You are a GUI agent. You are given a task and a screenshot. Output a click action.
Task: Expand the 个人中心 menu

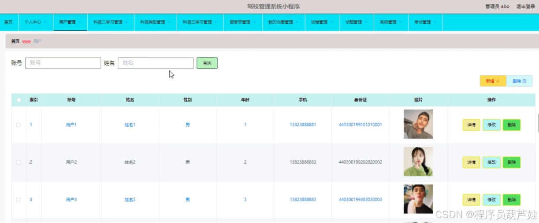tap(36, 22)
